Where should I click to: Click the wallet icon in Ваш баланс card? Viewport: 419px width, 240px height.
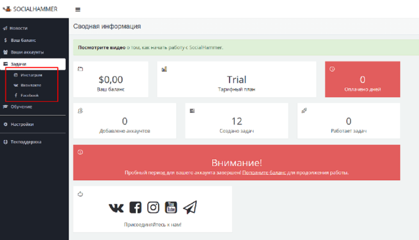[x=80, y=69]
